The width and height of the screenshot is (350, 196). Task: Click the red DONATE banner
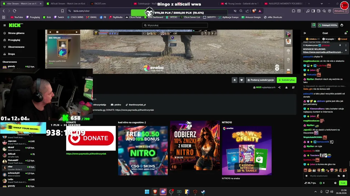(91, 138)
